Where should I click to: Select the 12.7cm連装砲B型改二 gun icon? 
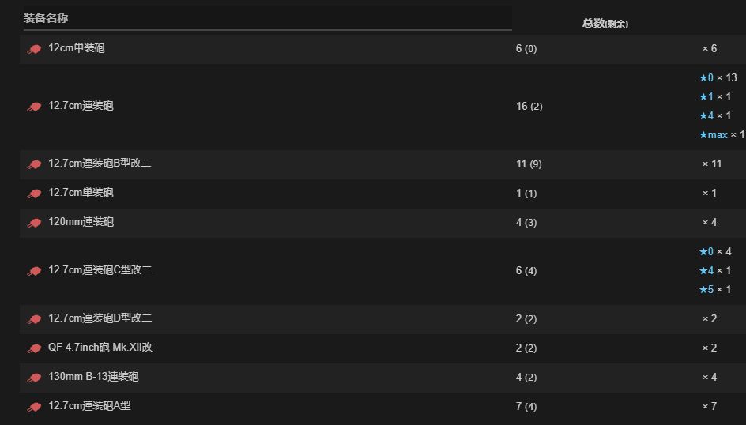[x=34, y=164]
